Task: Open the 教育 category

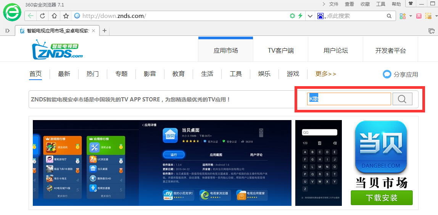Action: click(x=179, y=74)
